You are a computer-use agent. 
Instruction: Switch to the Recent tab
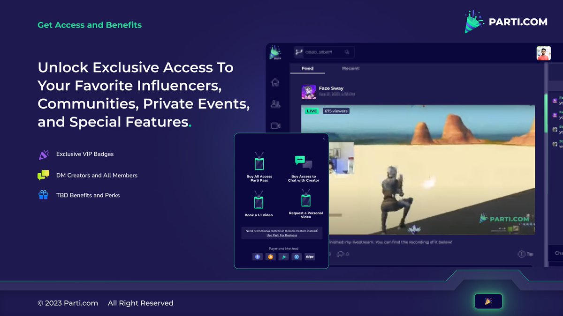(x=350, y=68)
